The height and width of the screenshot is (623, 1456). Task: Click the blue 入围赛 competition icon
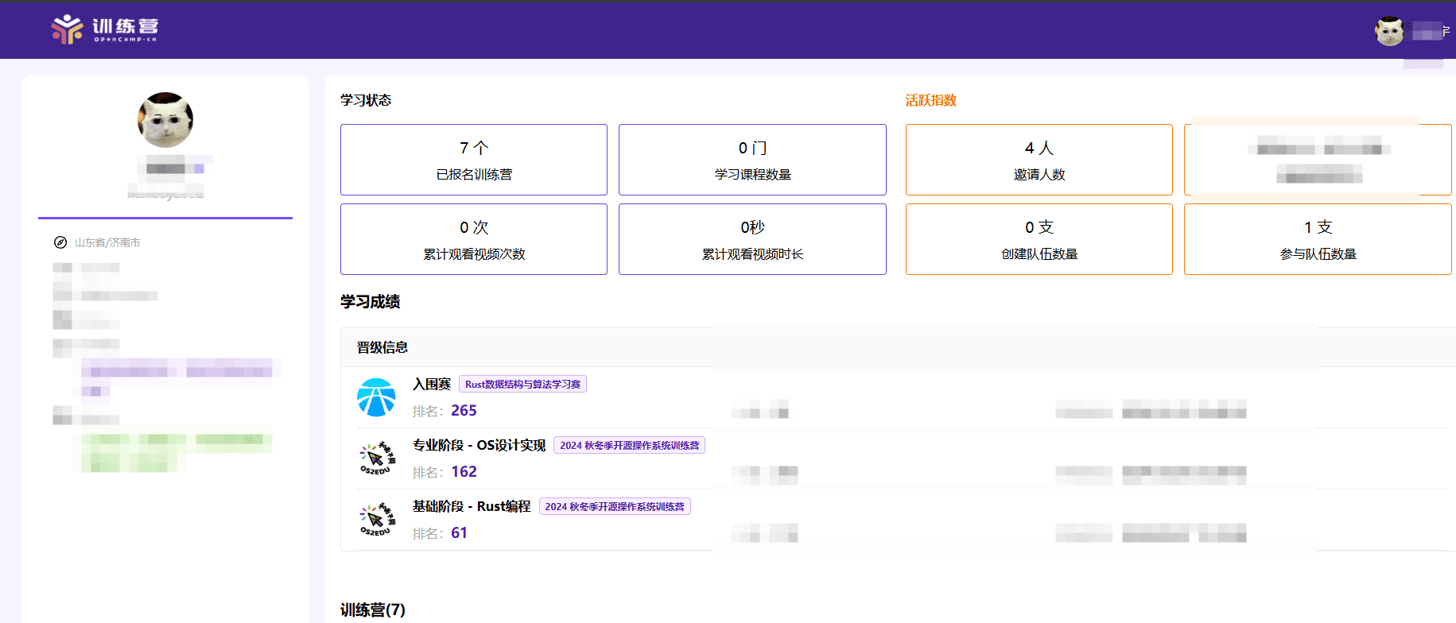376,397
